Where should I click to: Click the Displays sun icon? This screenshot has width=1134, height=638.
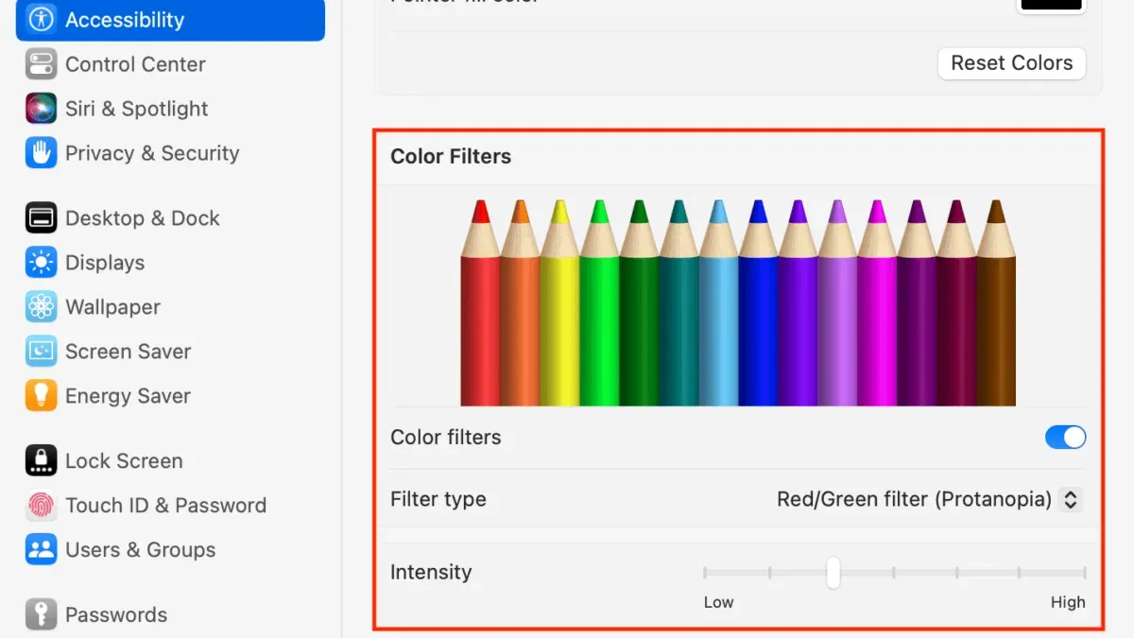(x=41, y=263)
